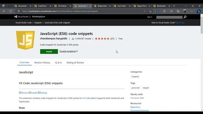This screenshot has width=203, height=114.
Task: Open the Favorites star icon
Action: point(171,11)
